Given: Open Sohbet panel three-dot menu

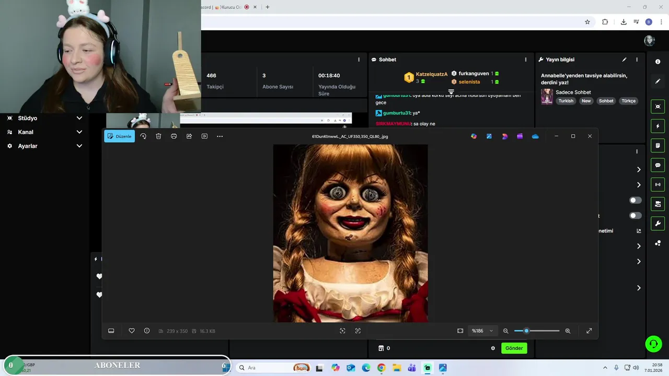Looking at the screenshot, I should 526,60.
